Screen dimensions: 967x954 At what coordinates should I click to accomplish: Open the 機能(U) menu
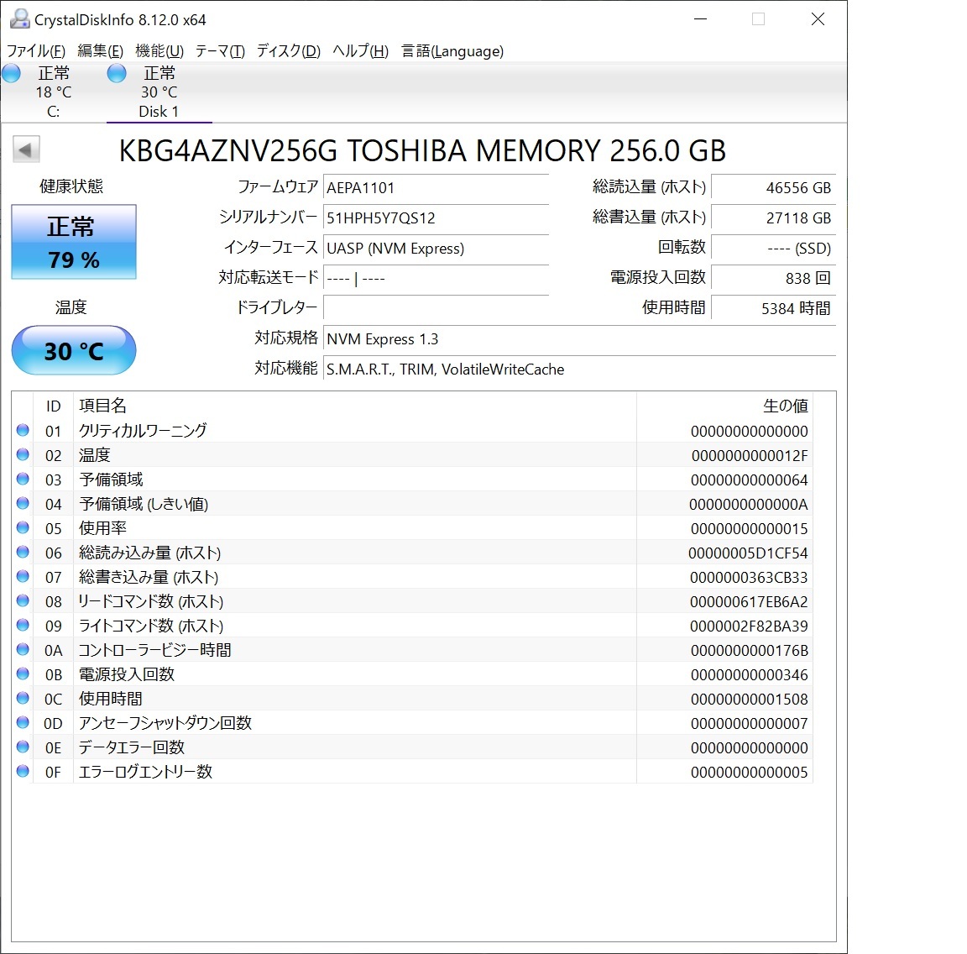point(159,51)
